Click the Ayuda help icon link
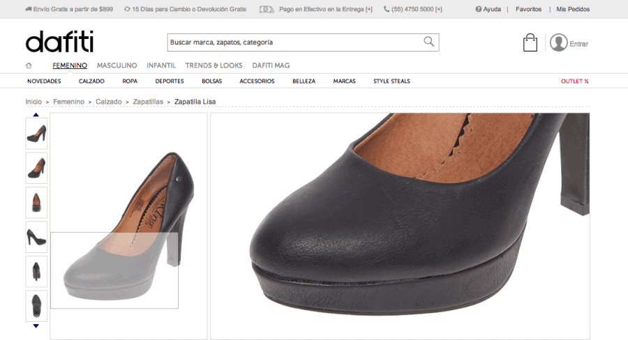Screen dimensions: 628x340 coord(488,9)
